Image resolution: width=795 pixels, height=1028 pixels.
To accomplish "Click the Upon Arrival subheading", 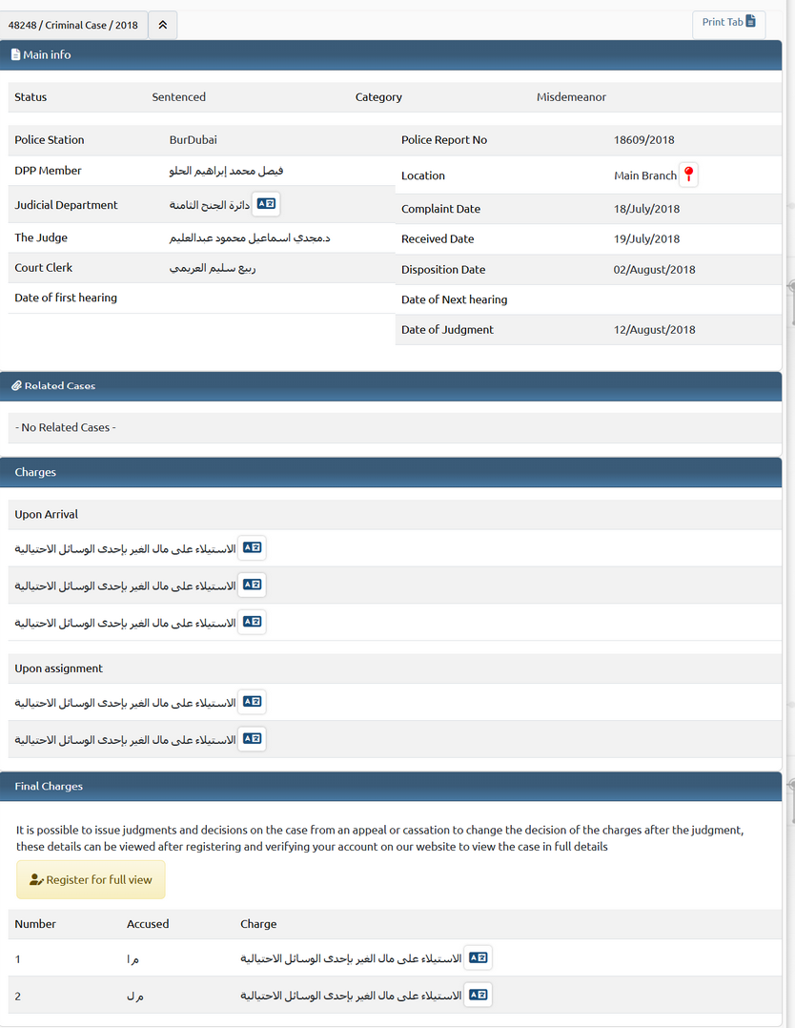I will [46, 515].
